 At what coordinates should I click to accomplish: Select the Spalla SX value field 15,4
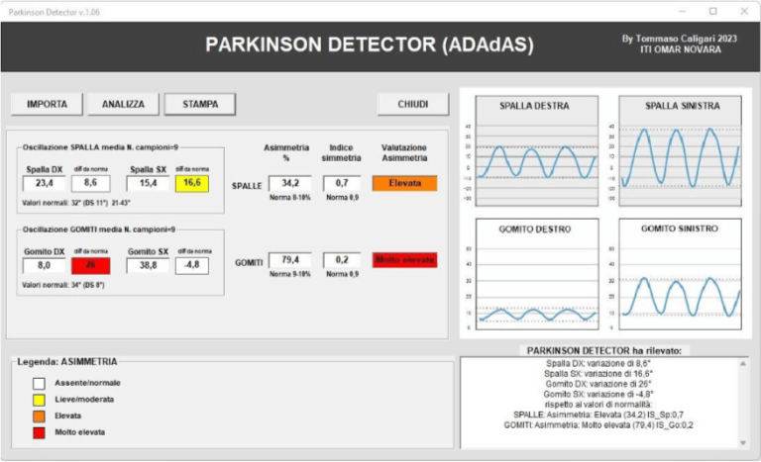[148, 183]
